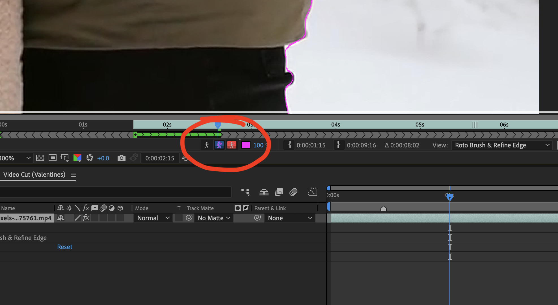Open the Composition Mini-Flowchart icon

coord(245,192)
